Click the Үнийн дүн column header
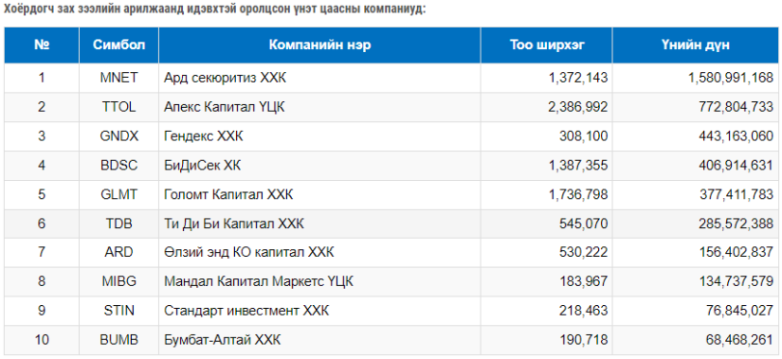Image resolution: width=782 pixels, height=359 pixels. 696,45
